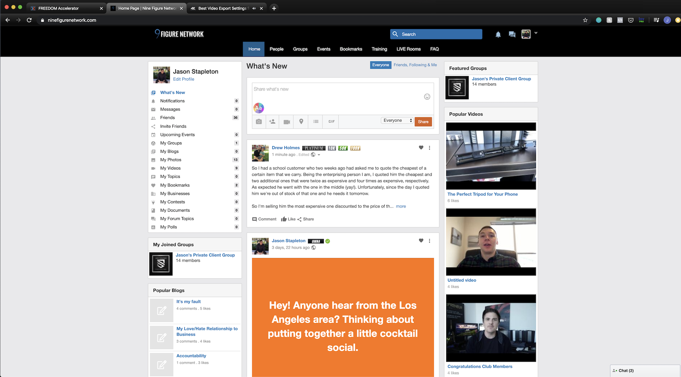Open Drew Holmes' profile link

[286, 148]
